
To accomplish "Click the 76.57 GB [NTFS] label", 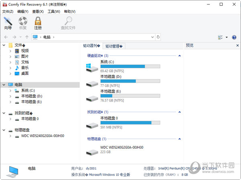I will (x=112, y=100).
